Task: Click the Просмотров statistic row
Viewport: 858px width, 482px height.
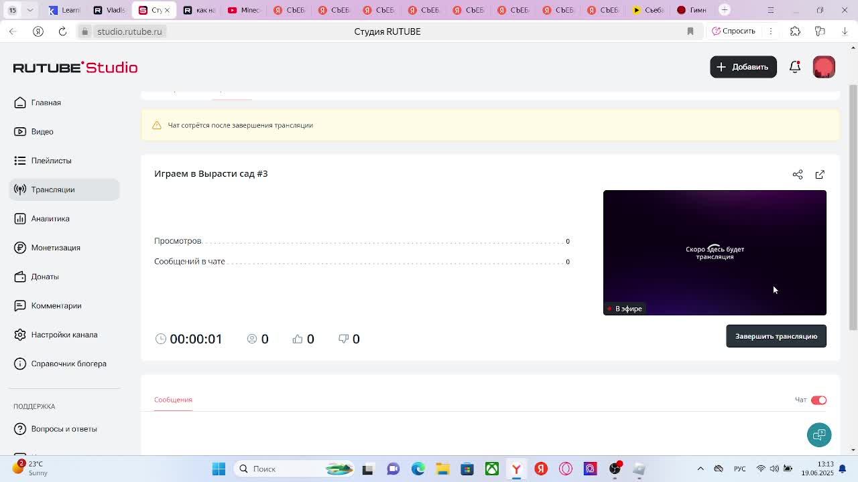Action: coord(362,241)
